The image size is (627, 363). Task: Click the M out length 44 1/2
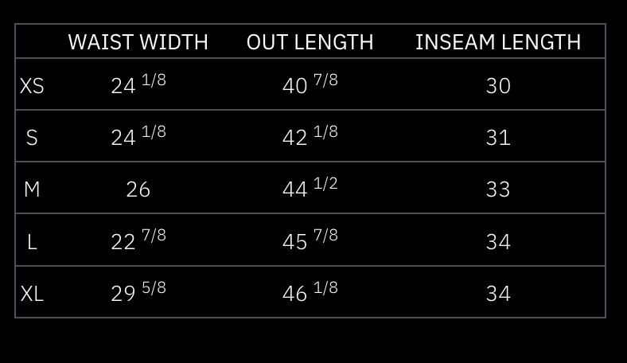point(310,188)
